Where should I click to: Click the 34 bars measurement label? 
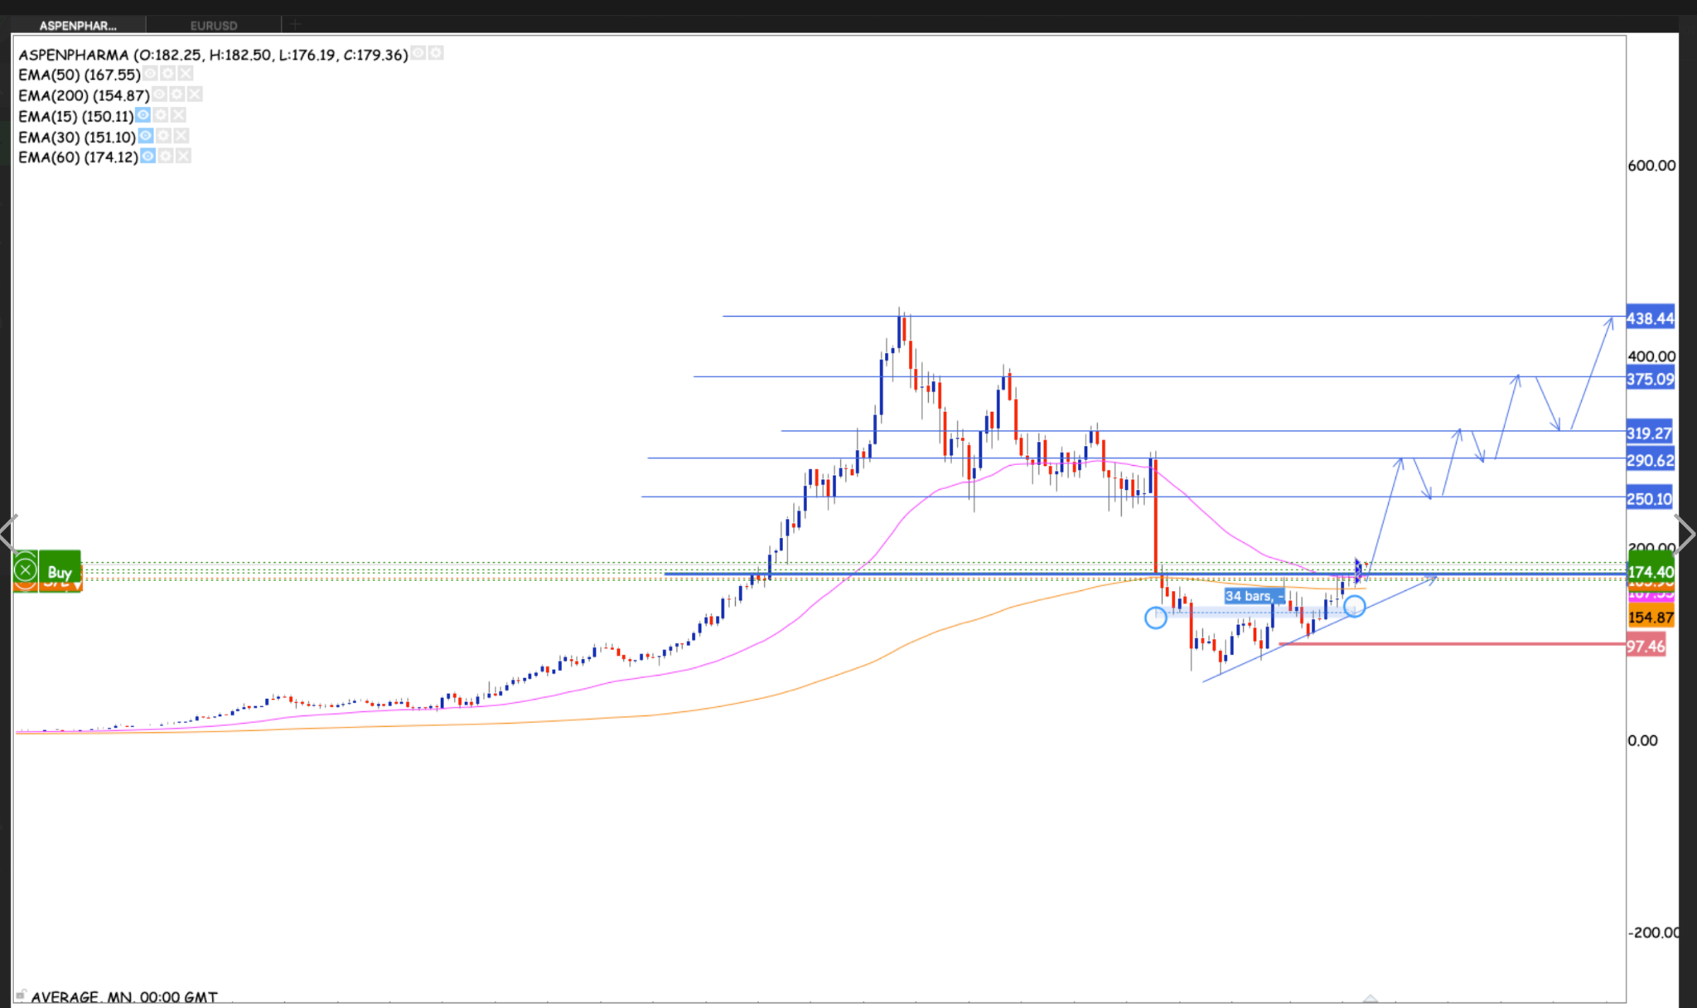[1253, 596]
